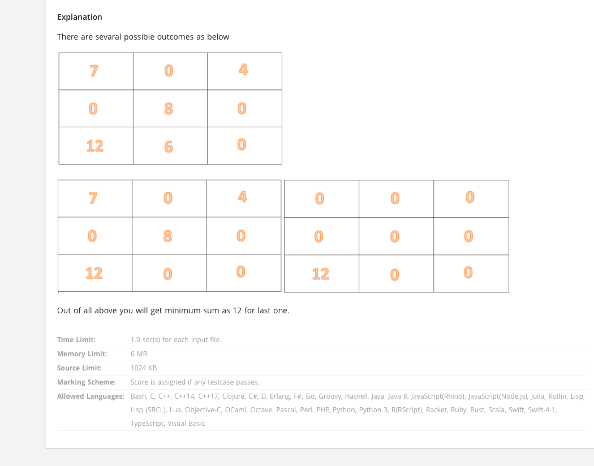Click the 8 cell in the topmost table
This screenshot has height=466, width=594.
[x=170, y=108]
